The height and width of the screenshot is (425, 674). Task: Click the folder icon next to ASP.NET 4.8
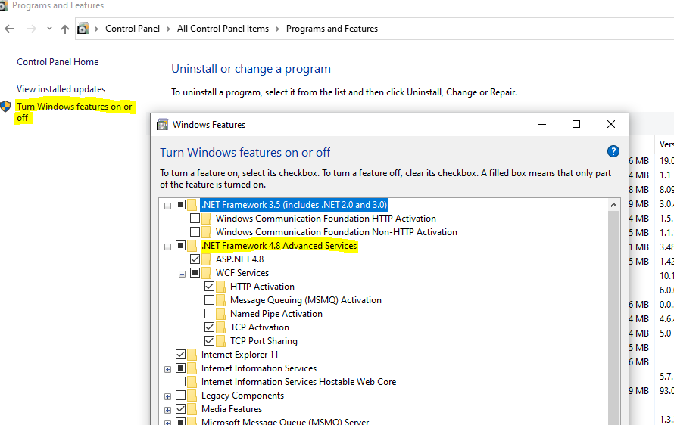click(x=206, y=259)
